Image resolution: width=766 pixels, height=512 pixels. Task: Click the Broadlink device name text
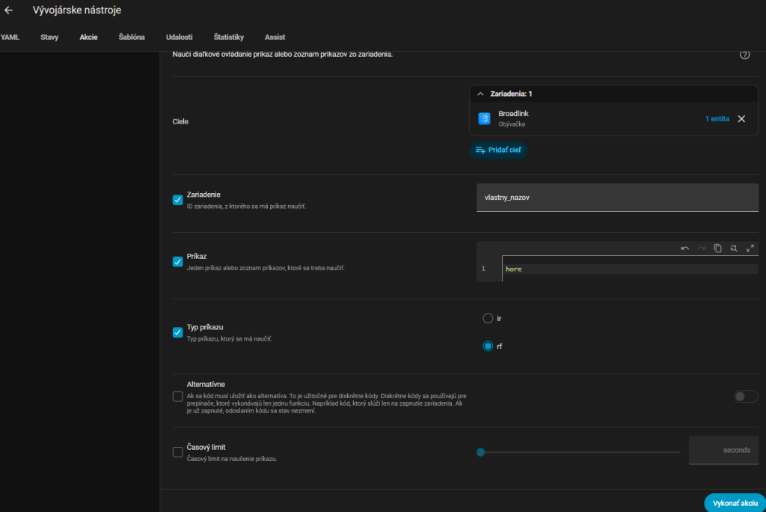(x=513, y=114)
